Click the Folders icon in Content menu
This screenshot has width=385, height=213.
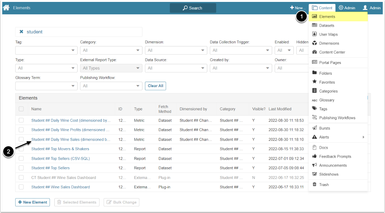pyautogui.click(x=314, y=73)
